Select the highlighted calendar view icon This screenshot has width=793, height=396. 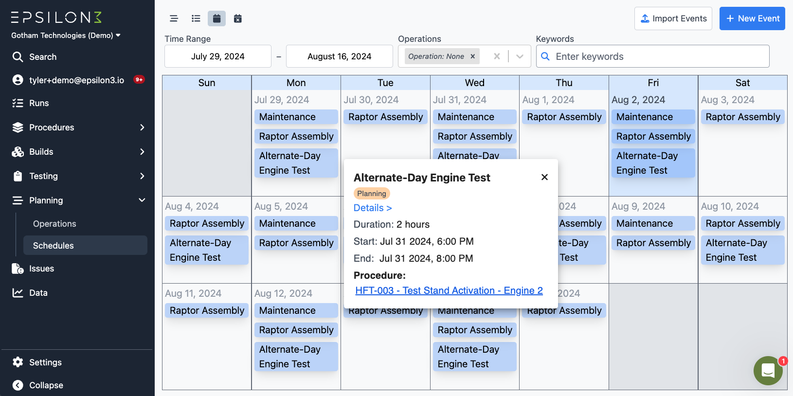click(x=217, y=18)
